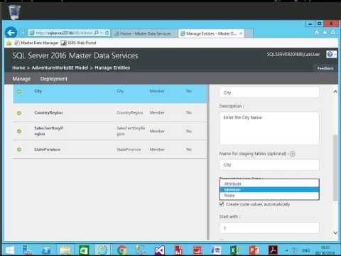Select the SalesTerritoryRegion entity name

48,131
